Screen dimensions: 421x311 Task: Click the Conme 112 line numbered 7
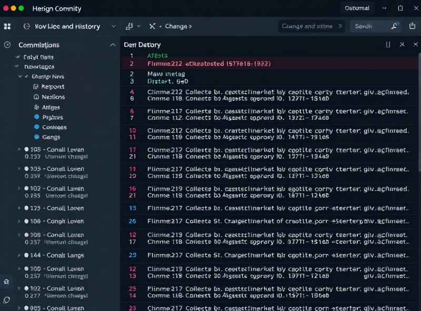(238, 118)
